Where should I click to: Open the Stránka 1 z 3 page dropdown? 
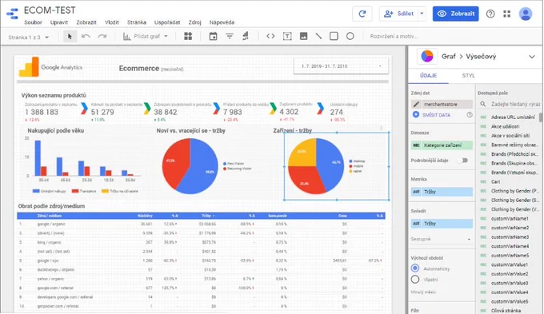pyautogui.click(x=29, y=37)
